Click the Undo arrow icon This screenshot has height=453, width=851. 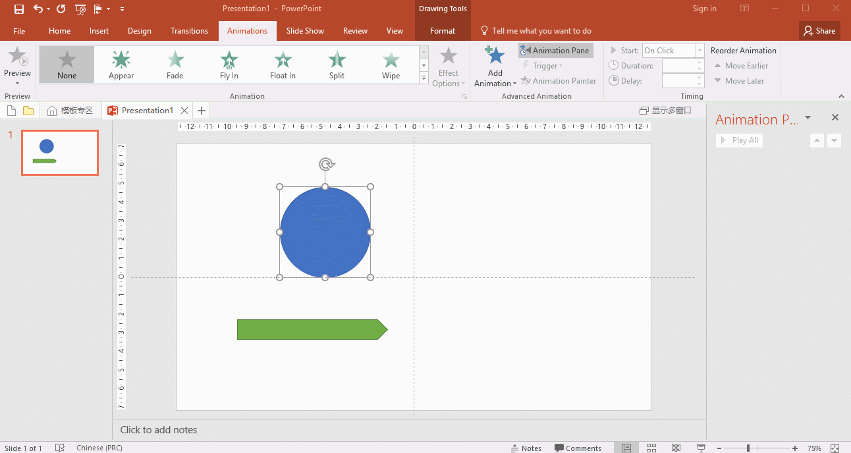[x=38, y=9]
